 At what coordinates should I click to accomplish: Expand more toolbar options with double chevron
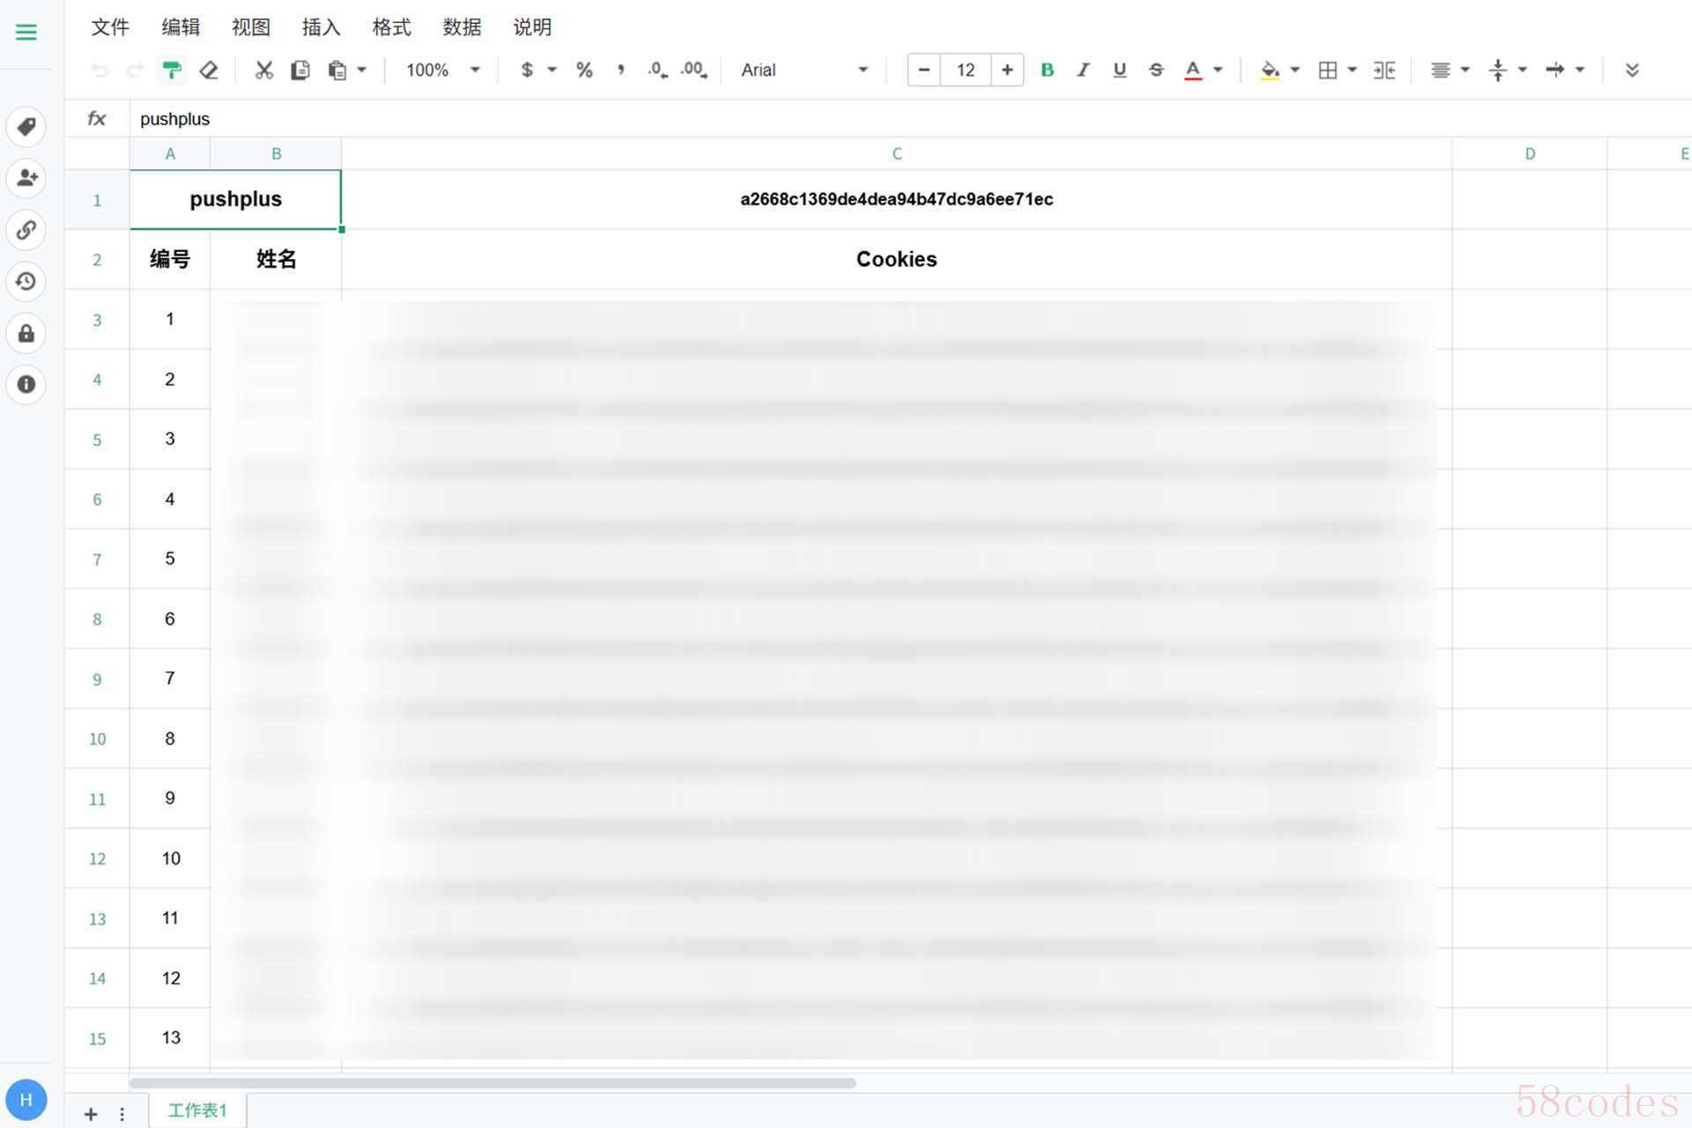click(1632, 70)
